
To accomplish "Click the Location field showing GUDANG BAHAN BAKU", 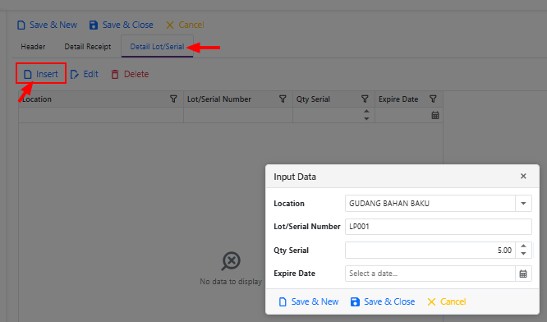I will tap(430, 204).
